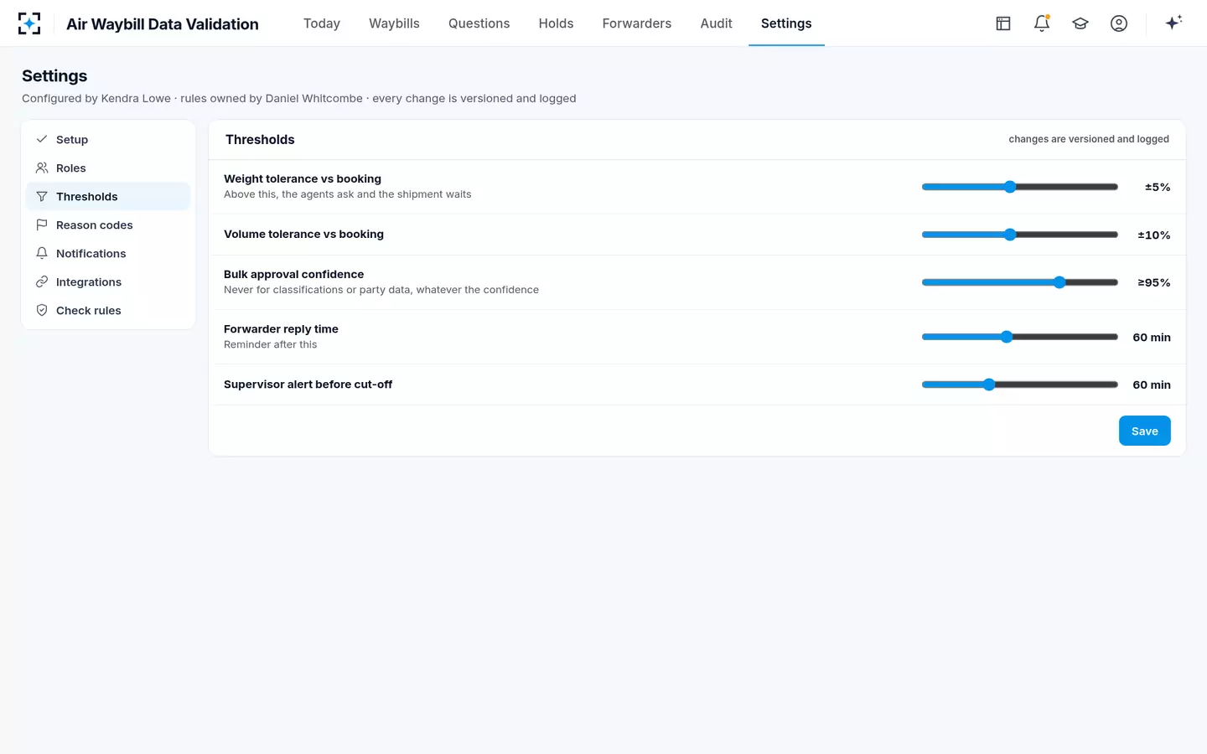Click the graduation cap help icon
Screen dimensions: 1207x754
click(x=1080, y=23)
